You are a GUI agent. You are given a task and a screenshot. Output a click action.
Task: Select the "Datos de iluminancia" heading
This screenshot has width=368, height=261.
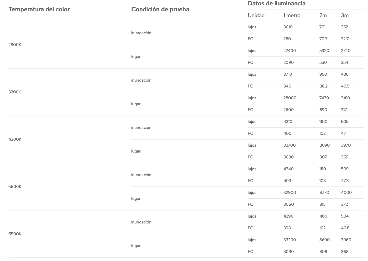(x=277, y=4)
